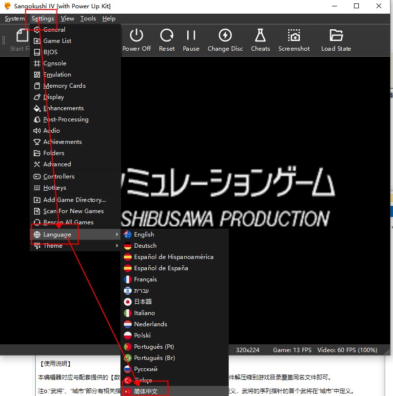The width and height of the screenshot is (393, 396).
Task: Open General settings from the menu
Action: point(75,30)
